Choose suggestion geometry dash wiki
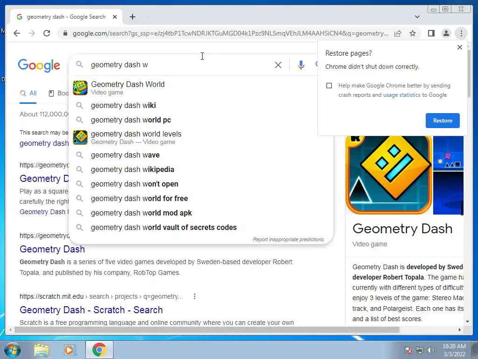478x359 pixels. [201, 105]
